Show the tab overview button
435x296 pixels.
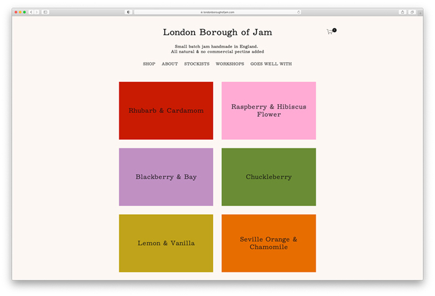coord(412,12)
